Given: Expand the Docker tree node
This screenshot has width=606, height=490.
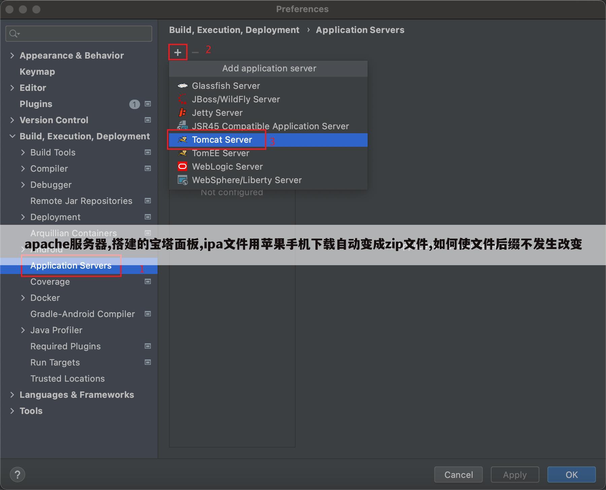Looking at the screenshot, I should tap(23, 298).
